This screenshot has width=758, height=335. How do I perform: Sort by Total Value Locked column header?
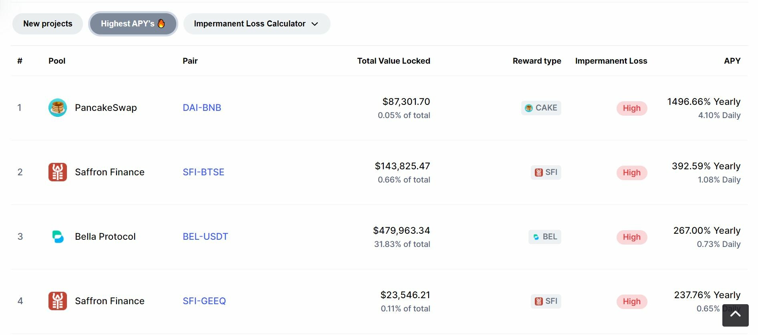coord(393,61)
